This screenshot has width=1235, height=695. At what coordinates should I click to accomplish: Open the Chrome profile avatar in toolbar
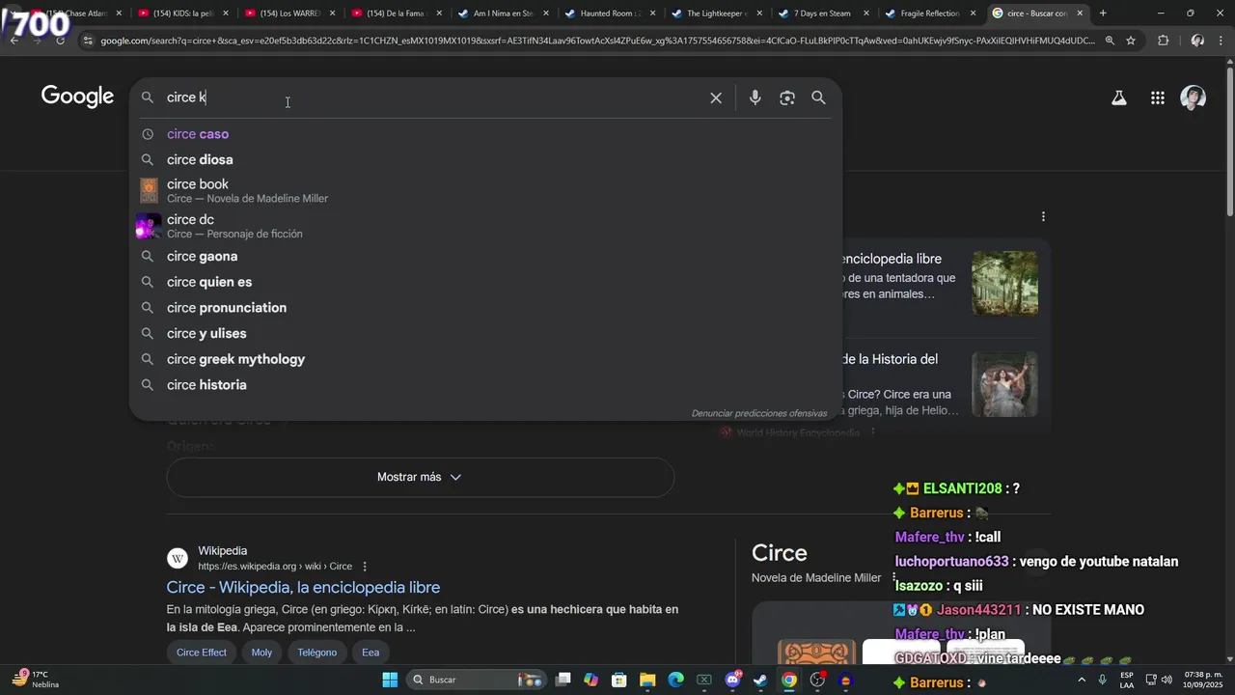pos(1197,41)
